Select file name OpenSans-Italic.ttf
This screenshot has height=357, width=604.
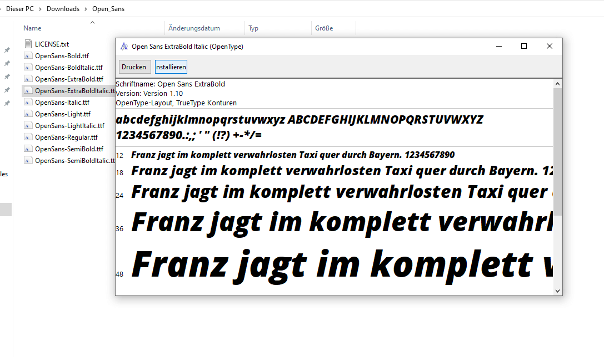pos(62,102)
